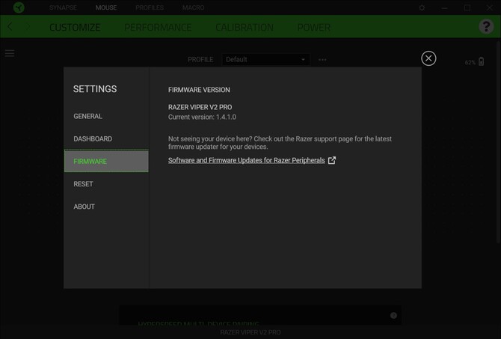
Task: Open the Dashboard settings section
Action: pyautogui.click(x=93, y=139)
